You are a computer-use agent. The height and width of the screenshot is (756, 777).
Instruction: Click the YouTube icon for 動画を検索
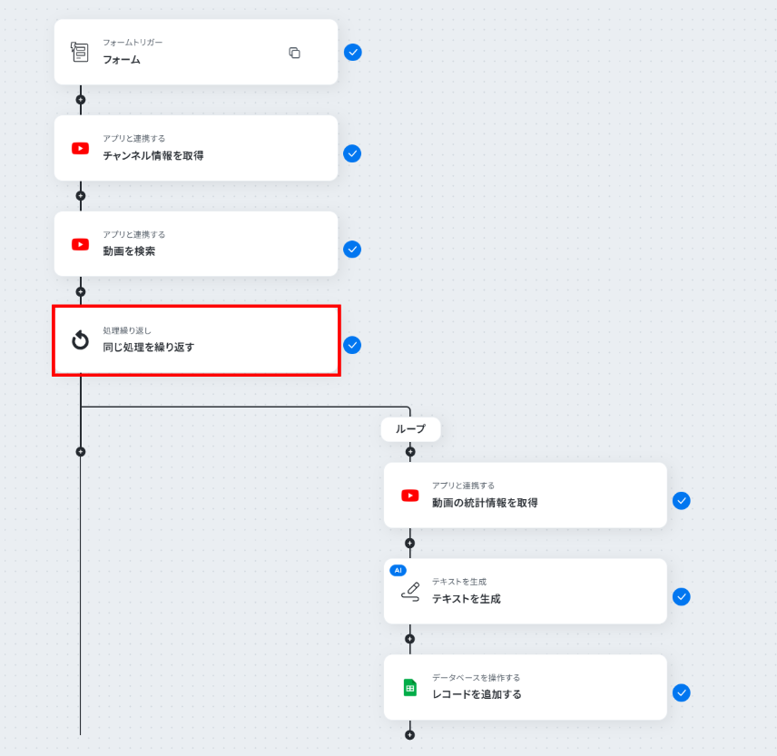(x=80, y=244)
